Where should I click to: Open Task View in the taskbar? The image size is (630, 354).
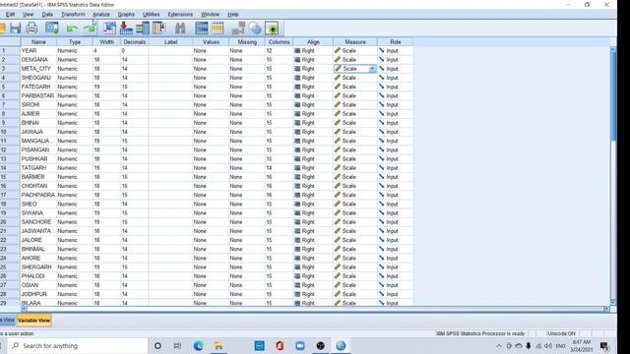click(x=177, y=345)
